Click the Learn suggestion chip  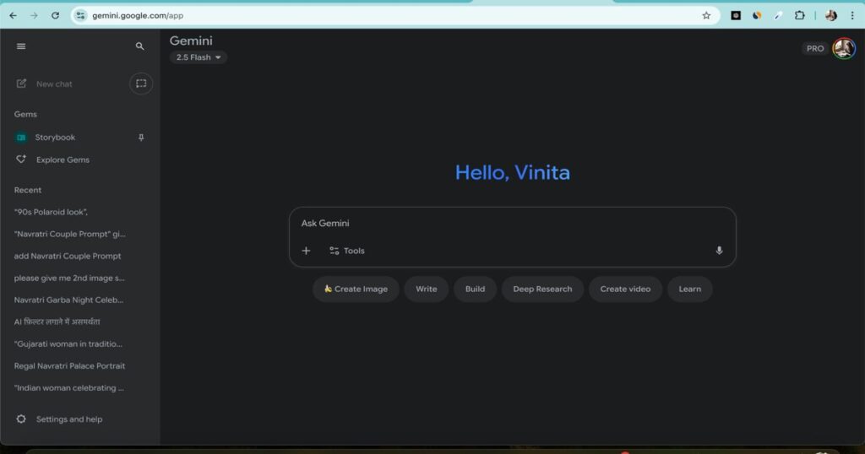pos(689,289)
